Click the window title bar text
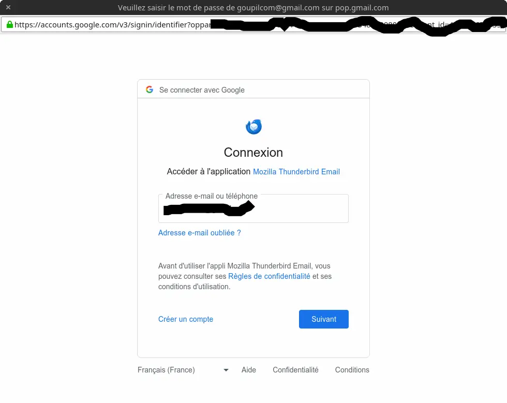507x403 pixels. [x=253, y=7]
